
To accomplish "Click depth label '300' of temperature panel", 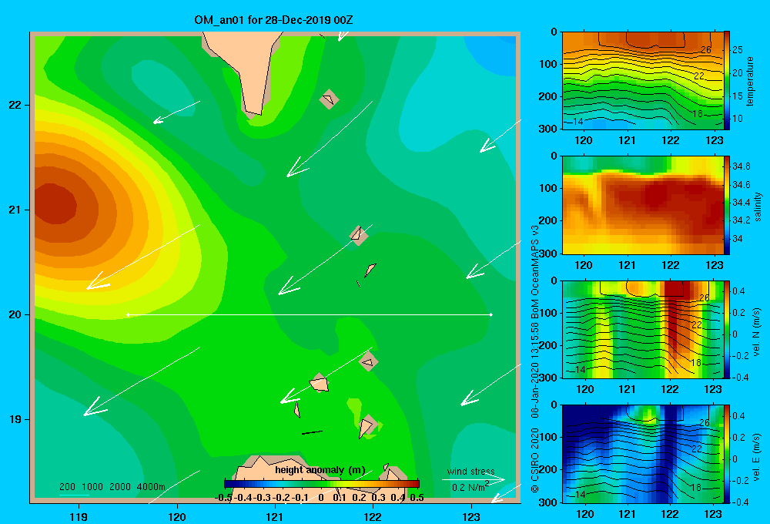I will [x=548, y=129].
